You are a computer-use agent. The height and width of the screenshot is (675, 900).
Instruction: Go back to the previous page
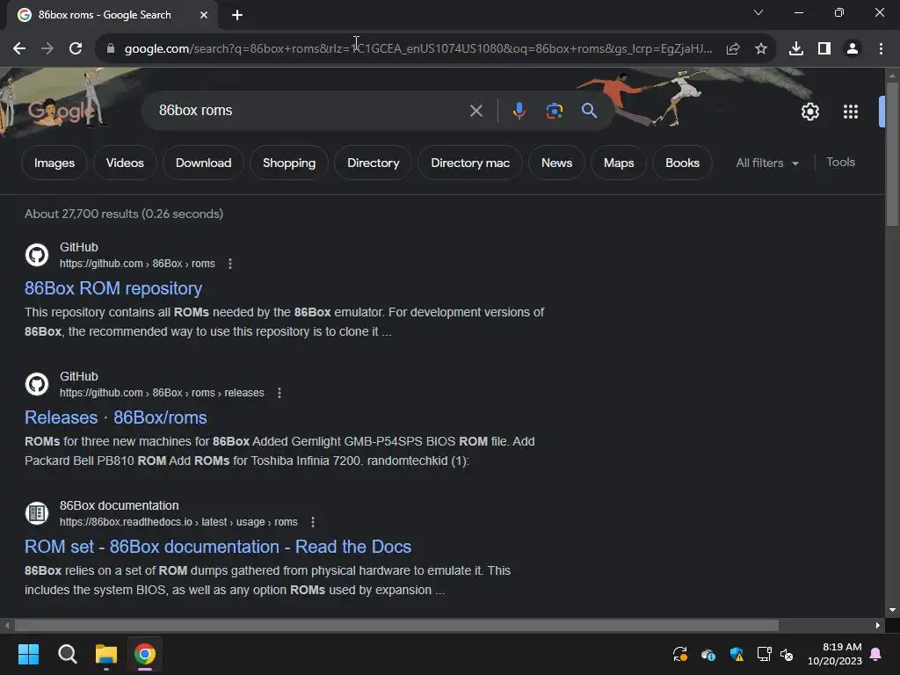[x=19, y=49]
